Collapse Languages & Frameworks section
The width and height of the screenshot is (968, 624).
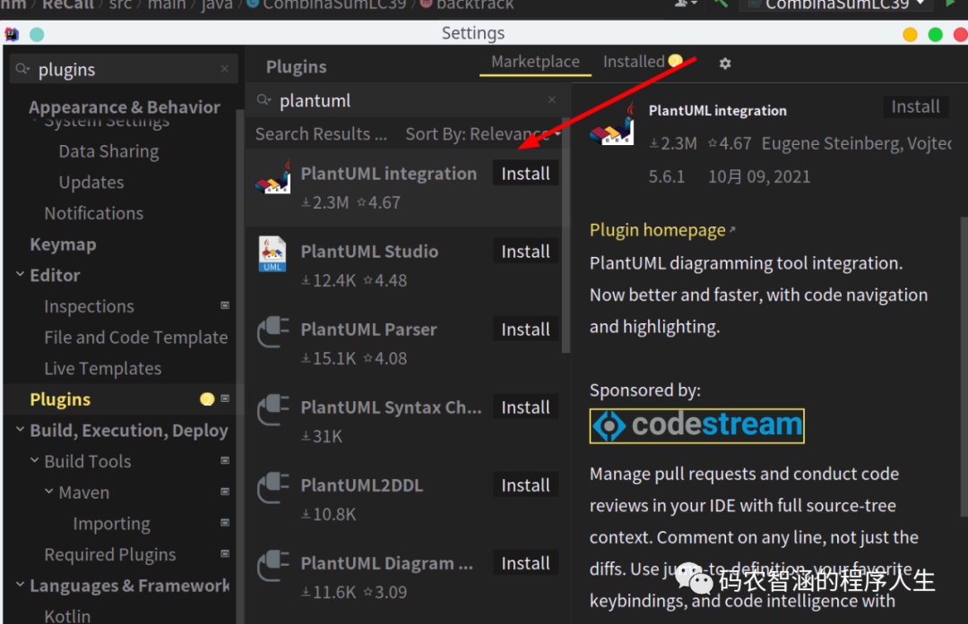pos(20,584)
